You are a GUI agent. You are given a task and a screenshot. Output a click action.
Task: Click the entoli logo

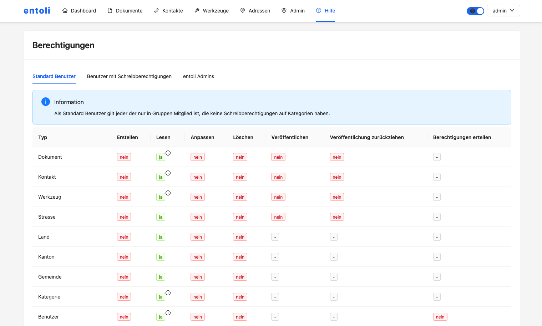pyautogui.click(x=36, y=10)
